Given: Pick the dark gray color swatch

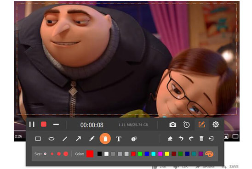Looking at the screenshot, I should click(113, 154).
